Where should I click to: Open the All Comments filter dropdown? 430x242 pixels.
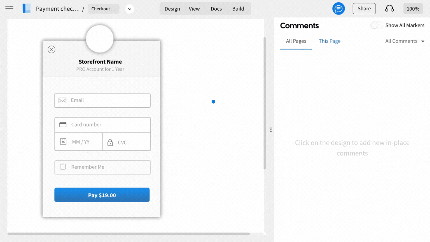(405, 41)
